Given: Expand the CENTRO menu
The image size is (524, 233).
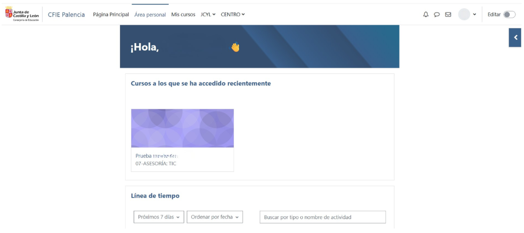Looking at the screenshot, I should [232, 14].
